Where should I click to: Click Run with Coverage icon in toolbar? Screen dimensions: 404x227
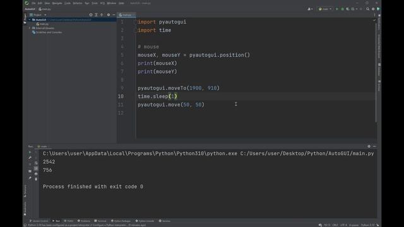click(348, 9)
